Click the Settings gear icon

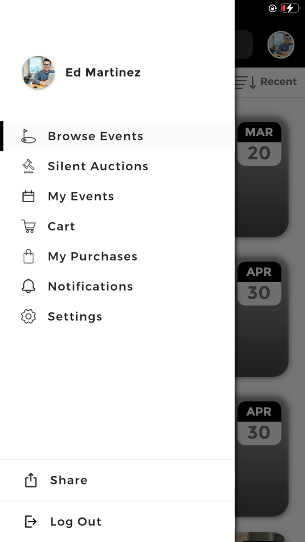[28, 316]
